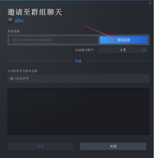
Task: Close the invite dialog with the X icon
Action: 150,3
